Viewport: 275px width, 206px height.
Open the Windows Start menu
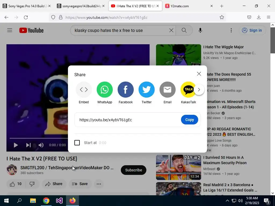tap(6, 201)
